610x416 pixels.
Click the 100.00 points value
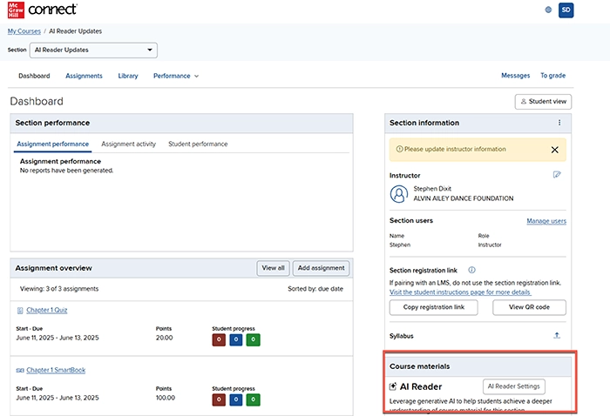pyautogui.click(x=166, y=398)
